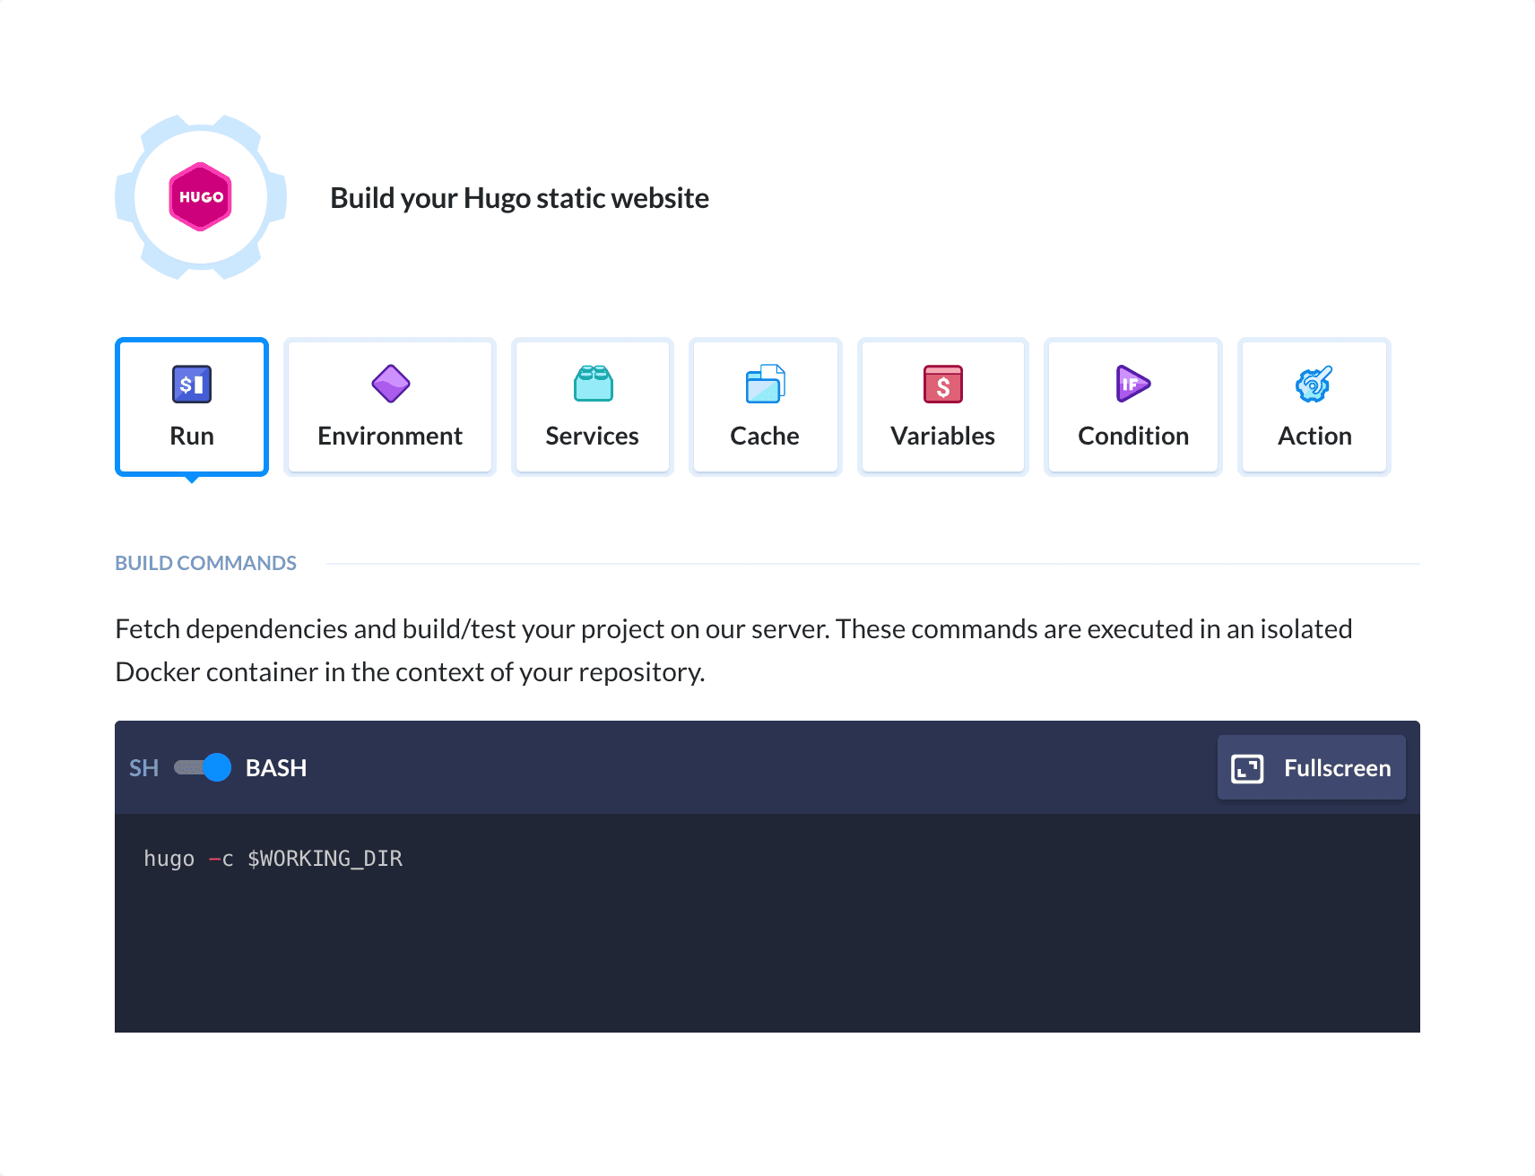
Task: Go to the Cache configuration tab
Action: coord(765,406)
